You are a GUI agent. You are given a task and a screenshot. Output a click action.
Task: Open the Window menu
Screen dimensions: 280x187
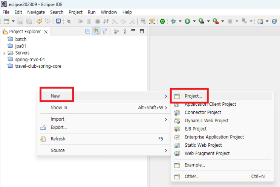click(x=109, y=12)
